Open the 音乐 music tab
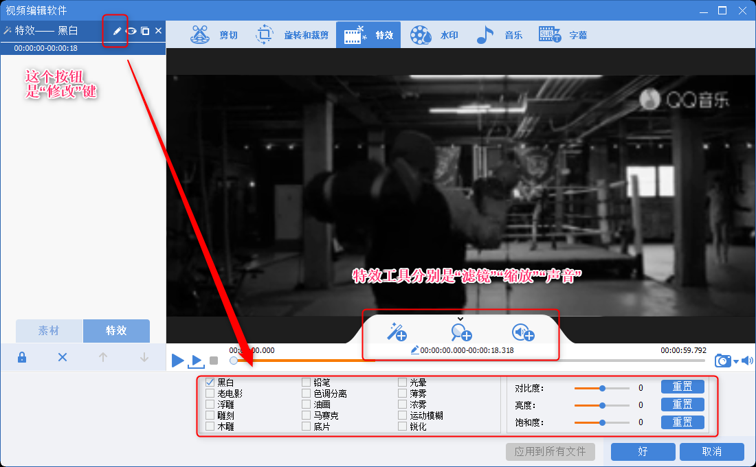756x467 pixels. (x=498, y=35)
